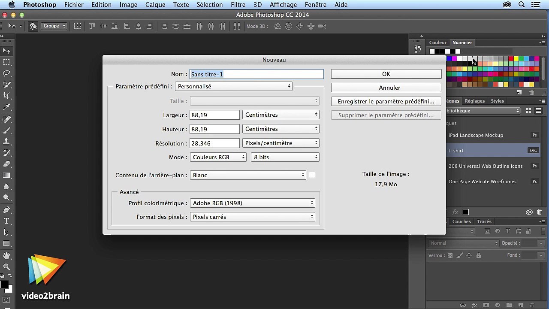Viewport: 549px width, 309px height.
Task: Open the Paramètre prédéfini dropdown
Action: point(234,86)
